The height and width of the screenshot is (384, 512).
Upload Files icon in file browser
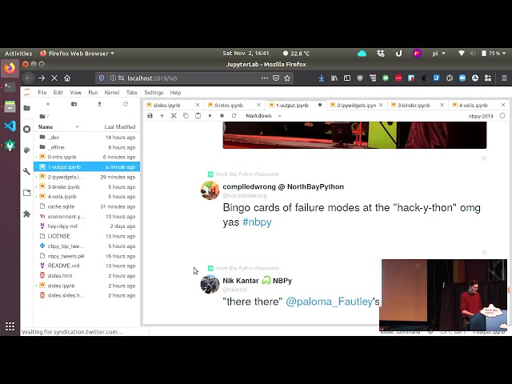(99, 104)
